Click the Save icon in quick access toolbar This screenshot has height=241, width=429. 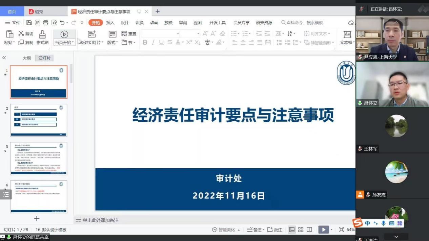29,23
